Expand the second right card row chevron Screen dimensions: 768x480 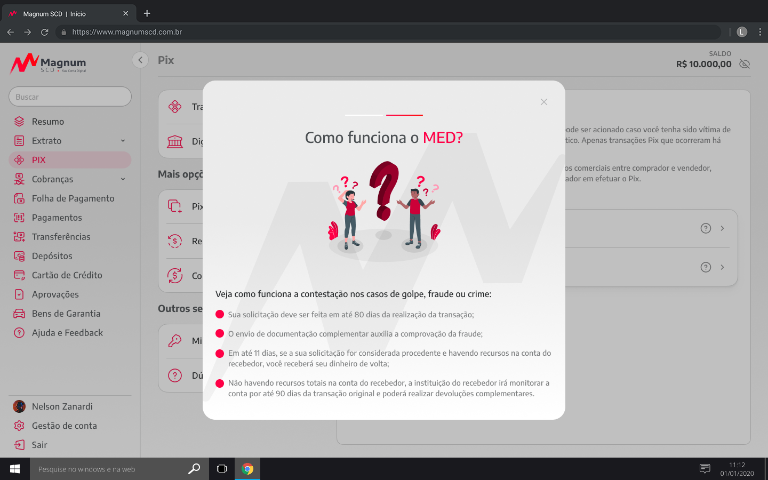coord(722,267)
